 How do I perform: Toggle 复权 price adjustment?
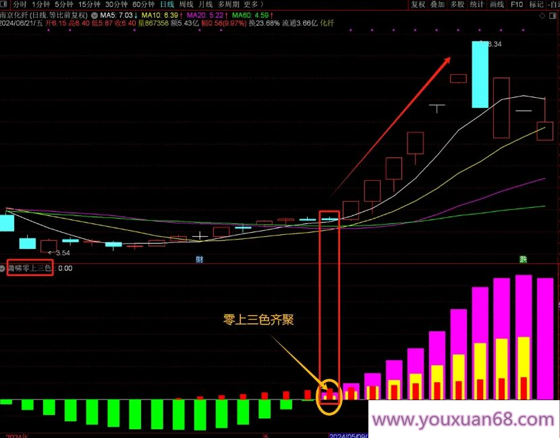pos(418,4)
